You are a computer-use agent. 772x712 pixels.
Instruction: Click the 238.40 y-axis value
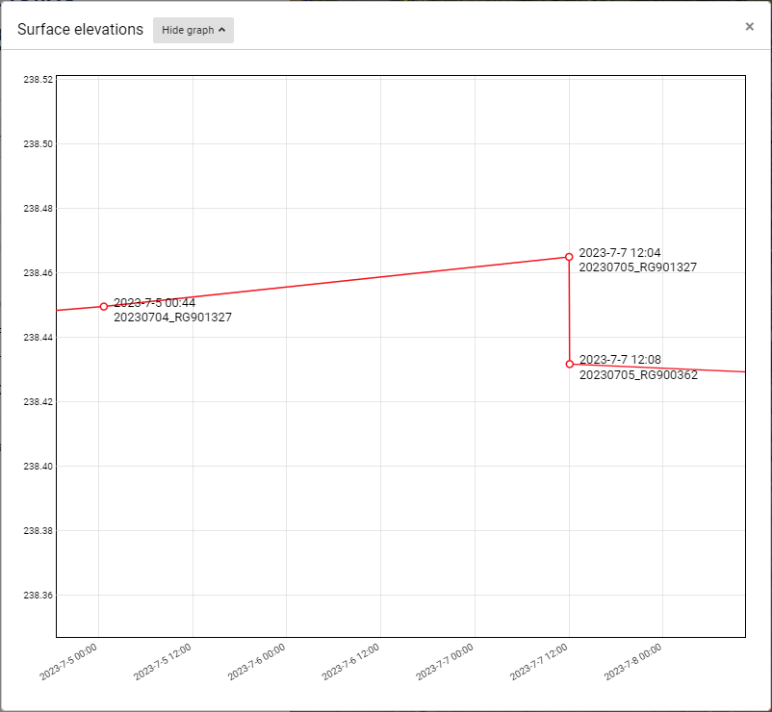(x=38, y=467)
